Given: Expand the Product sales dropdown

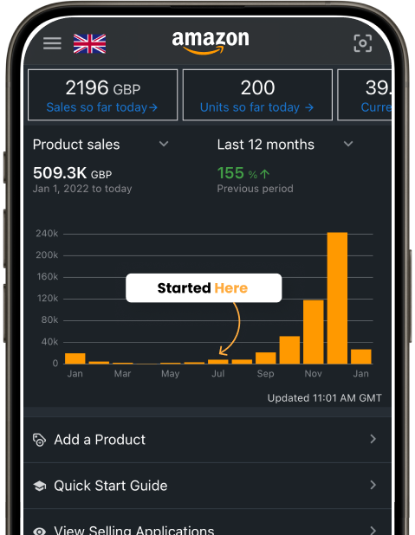Looking at the screenshot, I should coord(164,144).
